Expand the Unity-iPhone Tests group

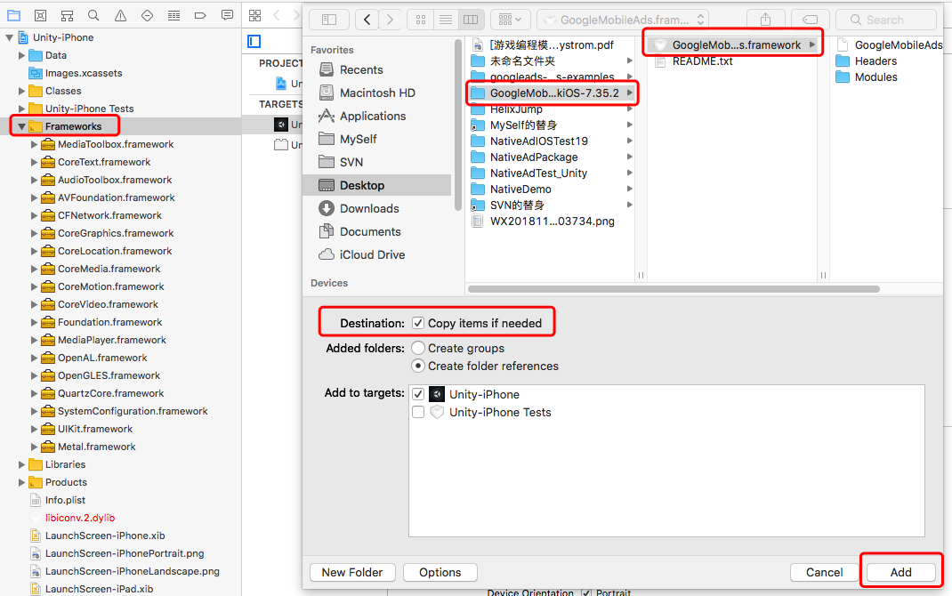click(x=22, y=109)
